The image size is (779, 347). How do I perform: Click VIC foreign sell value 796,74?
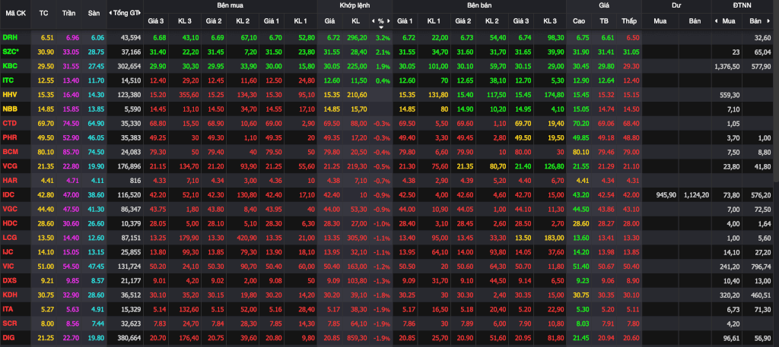761,267
